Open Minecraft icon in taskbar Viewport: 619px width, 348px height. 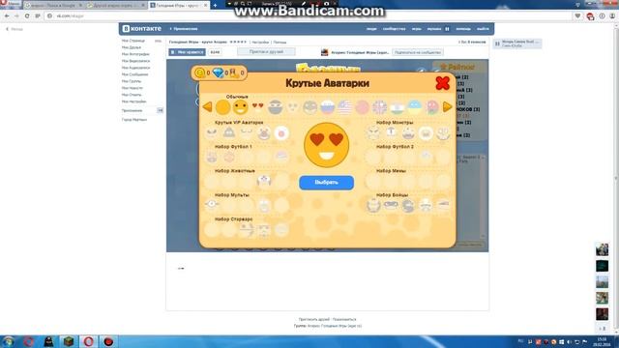[69, 341]
